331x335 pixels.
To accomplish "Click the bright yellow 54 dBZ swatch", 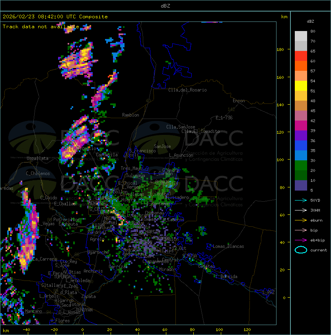I will click(301, 86).
